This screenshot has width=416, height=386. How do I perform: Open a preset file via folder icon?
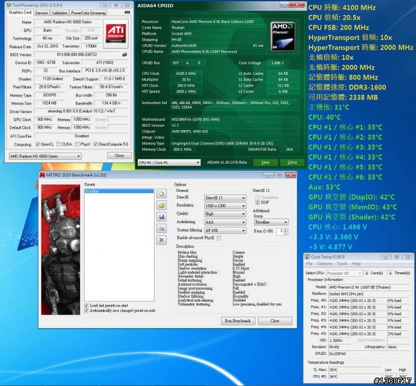click(x=161, y=205)
